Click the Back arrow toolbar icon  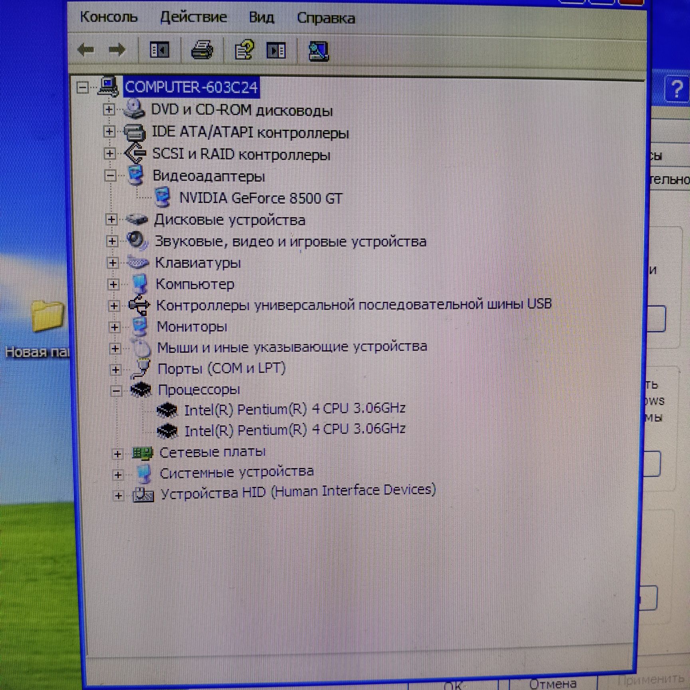85,50
